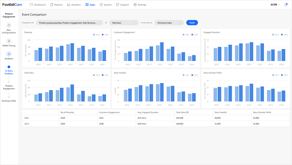Image resolution: width=292 pixels, height=165 pixels.
Task: Toggle the 2023 legend in Store Footfall chart
Action: coord(195,75)
